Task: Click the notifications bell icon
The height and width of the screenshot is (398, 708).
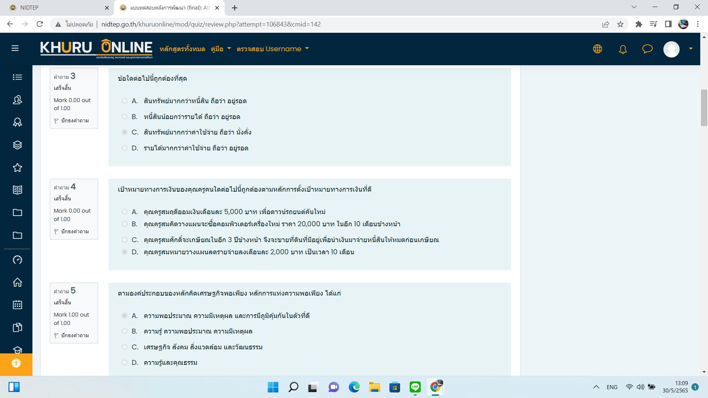Action: click(622, 49)
